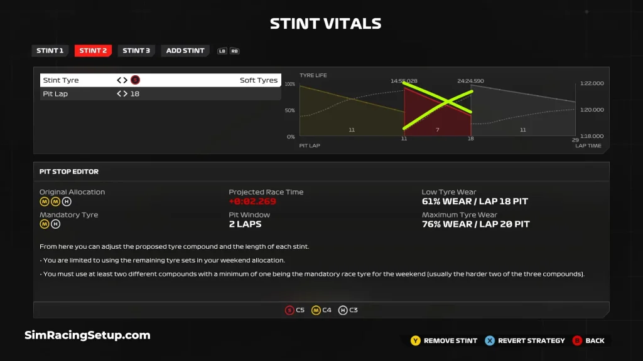
Task: Select the Soft tyre S compound icon
Action: click(x=135, y=80)
